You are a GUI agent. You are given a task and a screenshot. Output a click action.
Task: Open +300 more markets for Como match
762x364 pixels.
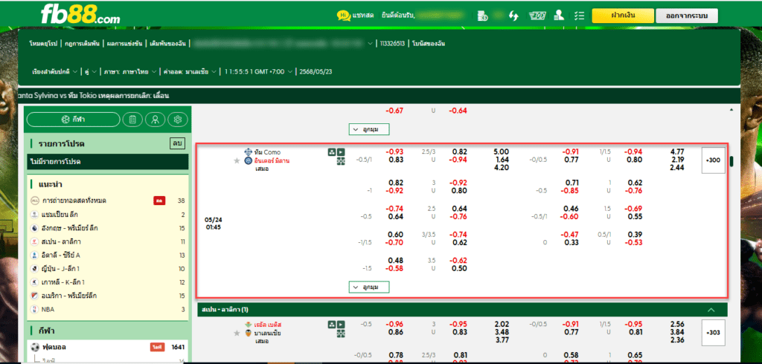714,160
